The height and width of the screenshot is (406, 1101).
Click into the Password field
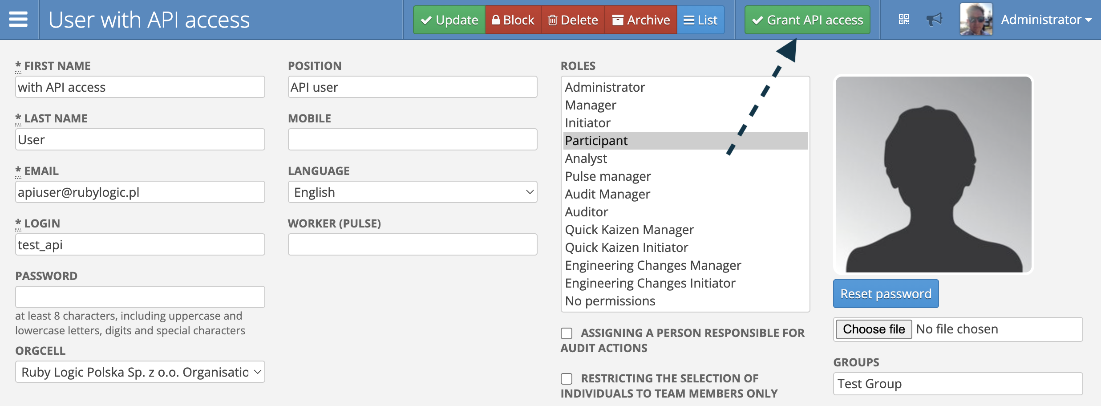[140, 297]
